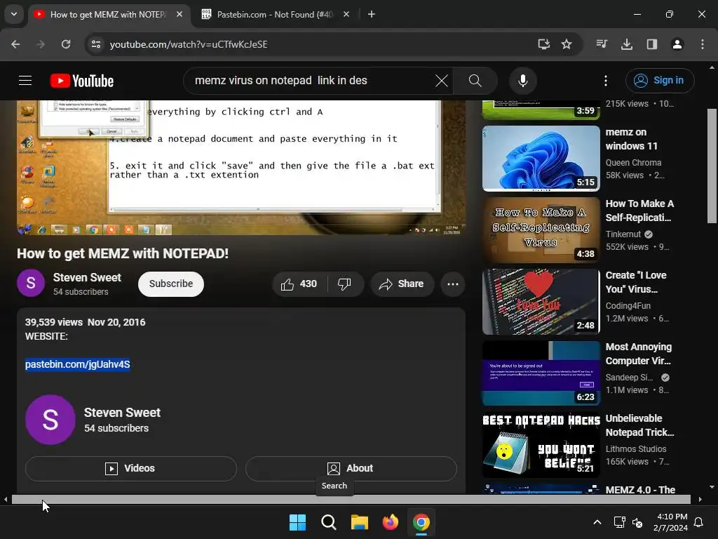Image resolution: width=718 pixels, height=539 pixels.
Task: Open 'memz on windows 11' thumbnail
Action: [x=541, y=159]
